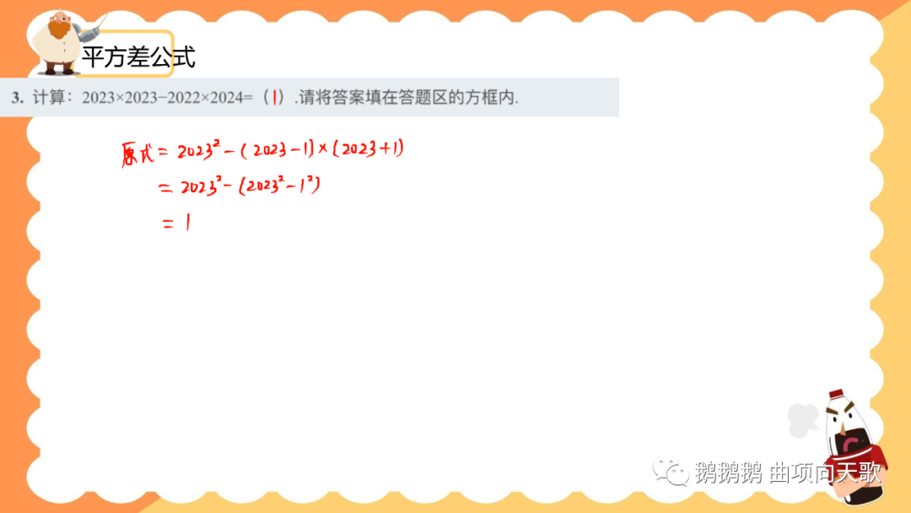Click the angry soy-sauce bottle mascot
Viewport: 911px width, 513px height.
point(854,446)
